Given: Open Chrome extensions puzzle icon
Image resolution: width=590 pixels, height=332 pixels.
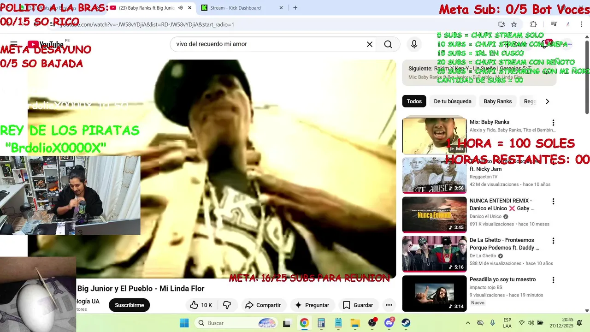Looking at the screenshot, I should pos(533,24).
